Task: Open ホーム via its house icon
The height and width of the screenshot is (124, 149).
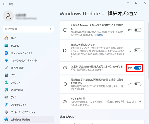Action: coord(6,38)
